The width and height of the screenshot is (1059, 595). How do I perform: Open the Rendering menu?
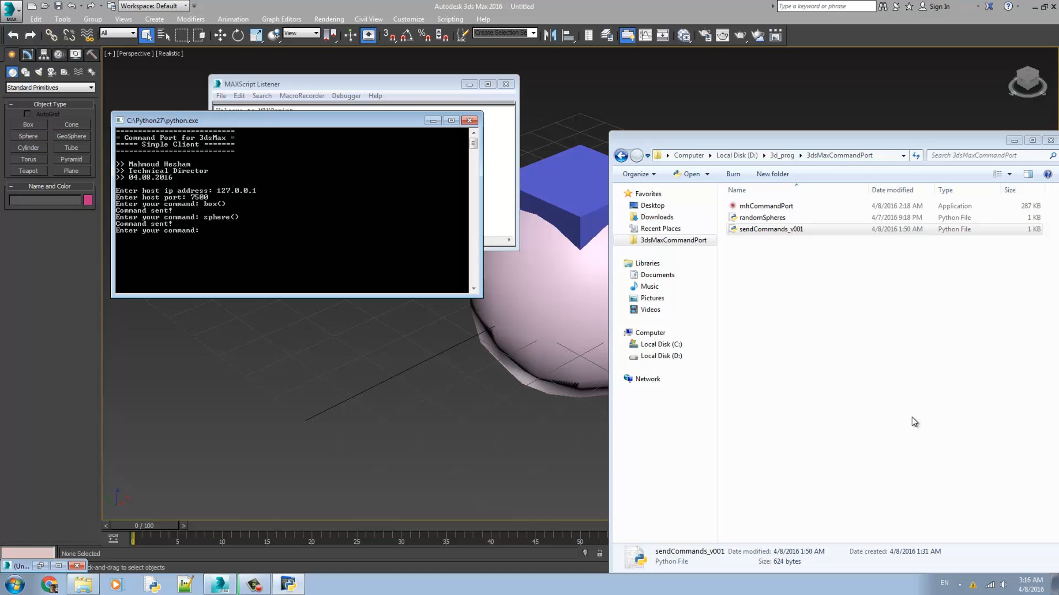click(x=329, y=19)
